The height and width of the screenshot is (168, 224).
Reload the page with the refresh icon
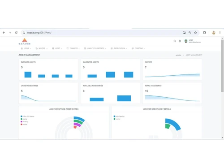16,33
